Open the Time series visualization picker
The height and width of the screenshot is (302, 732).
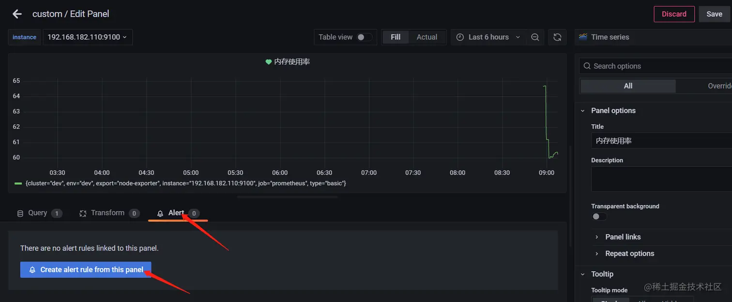click(654, 37)
